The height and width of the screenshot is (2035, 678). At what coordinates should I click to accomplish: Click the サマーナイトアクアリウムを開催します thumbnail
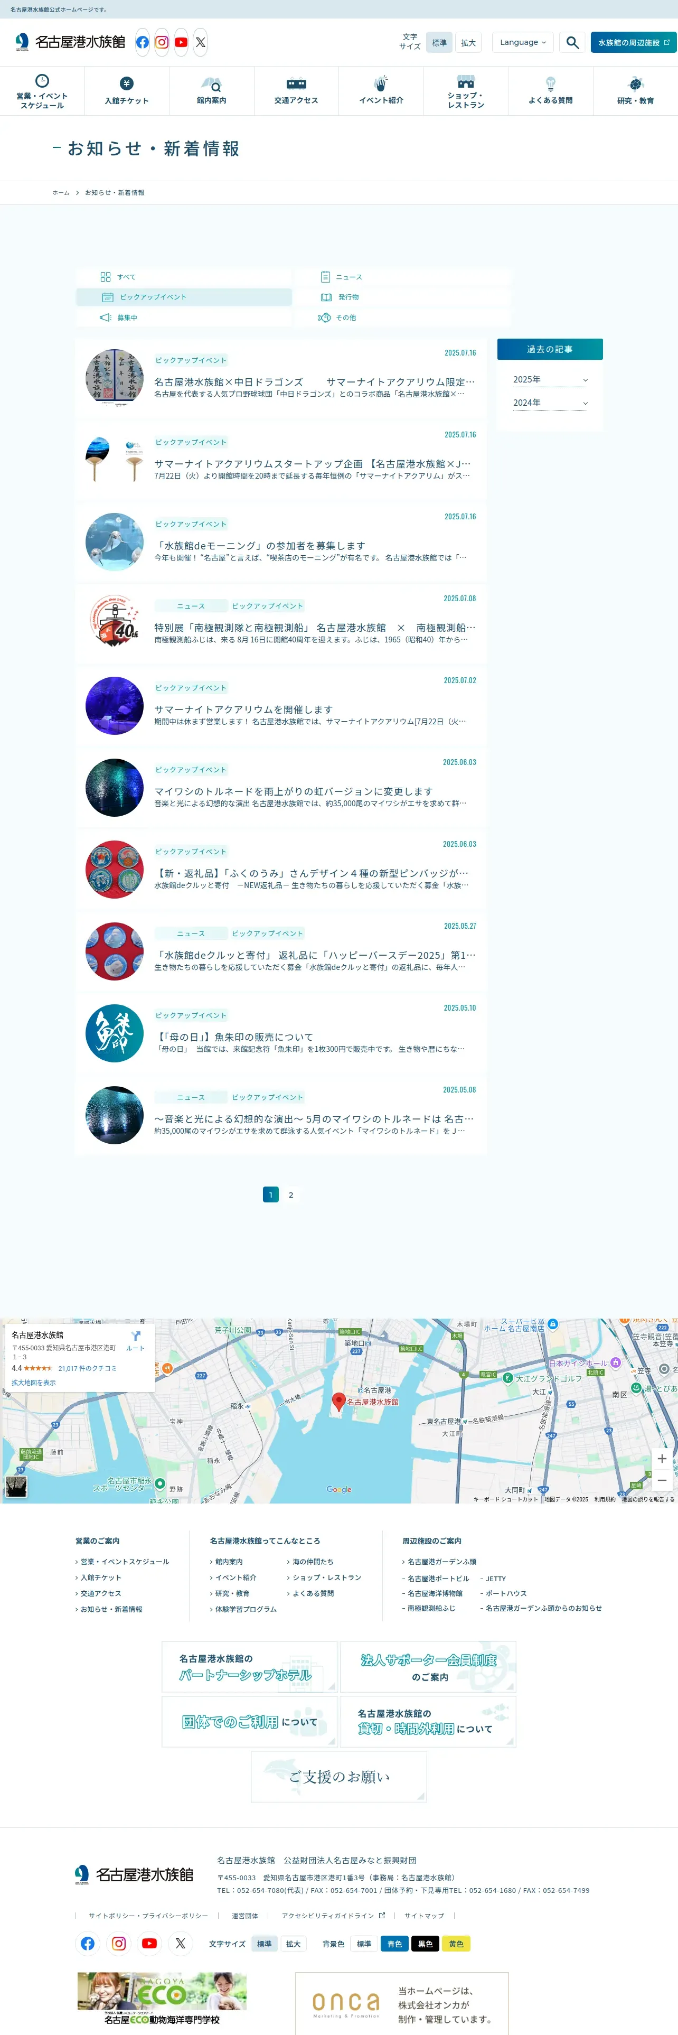(x=115, y=705)
